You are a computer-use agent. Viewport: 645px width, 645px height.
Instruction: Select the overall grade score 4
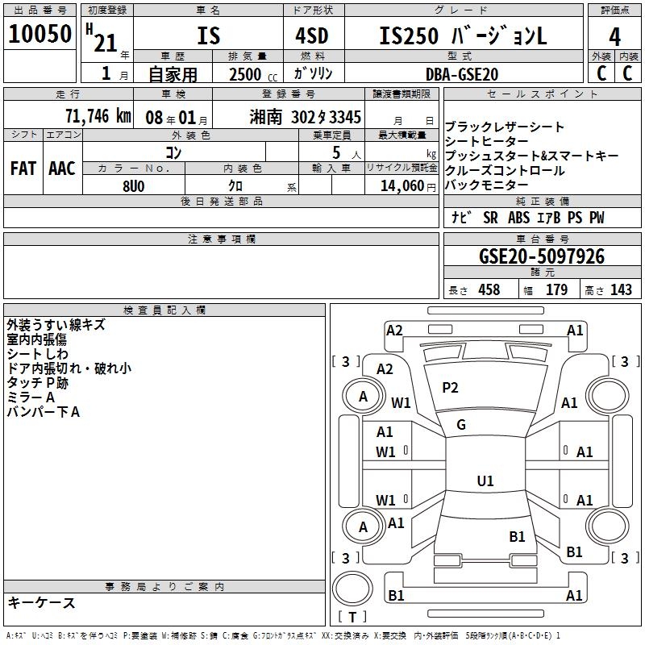coord(615,36)
